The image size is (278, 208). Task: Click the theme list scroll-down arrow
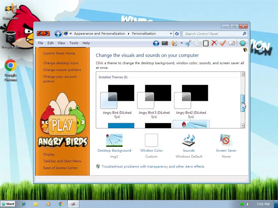coord(243,126)
